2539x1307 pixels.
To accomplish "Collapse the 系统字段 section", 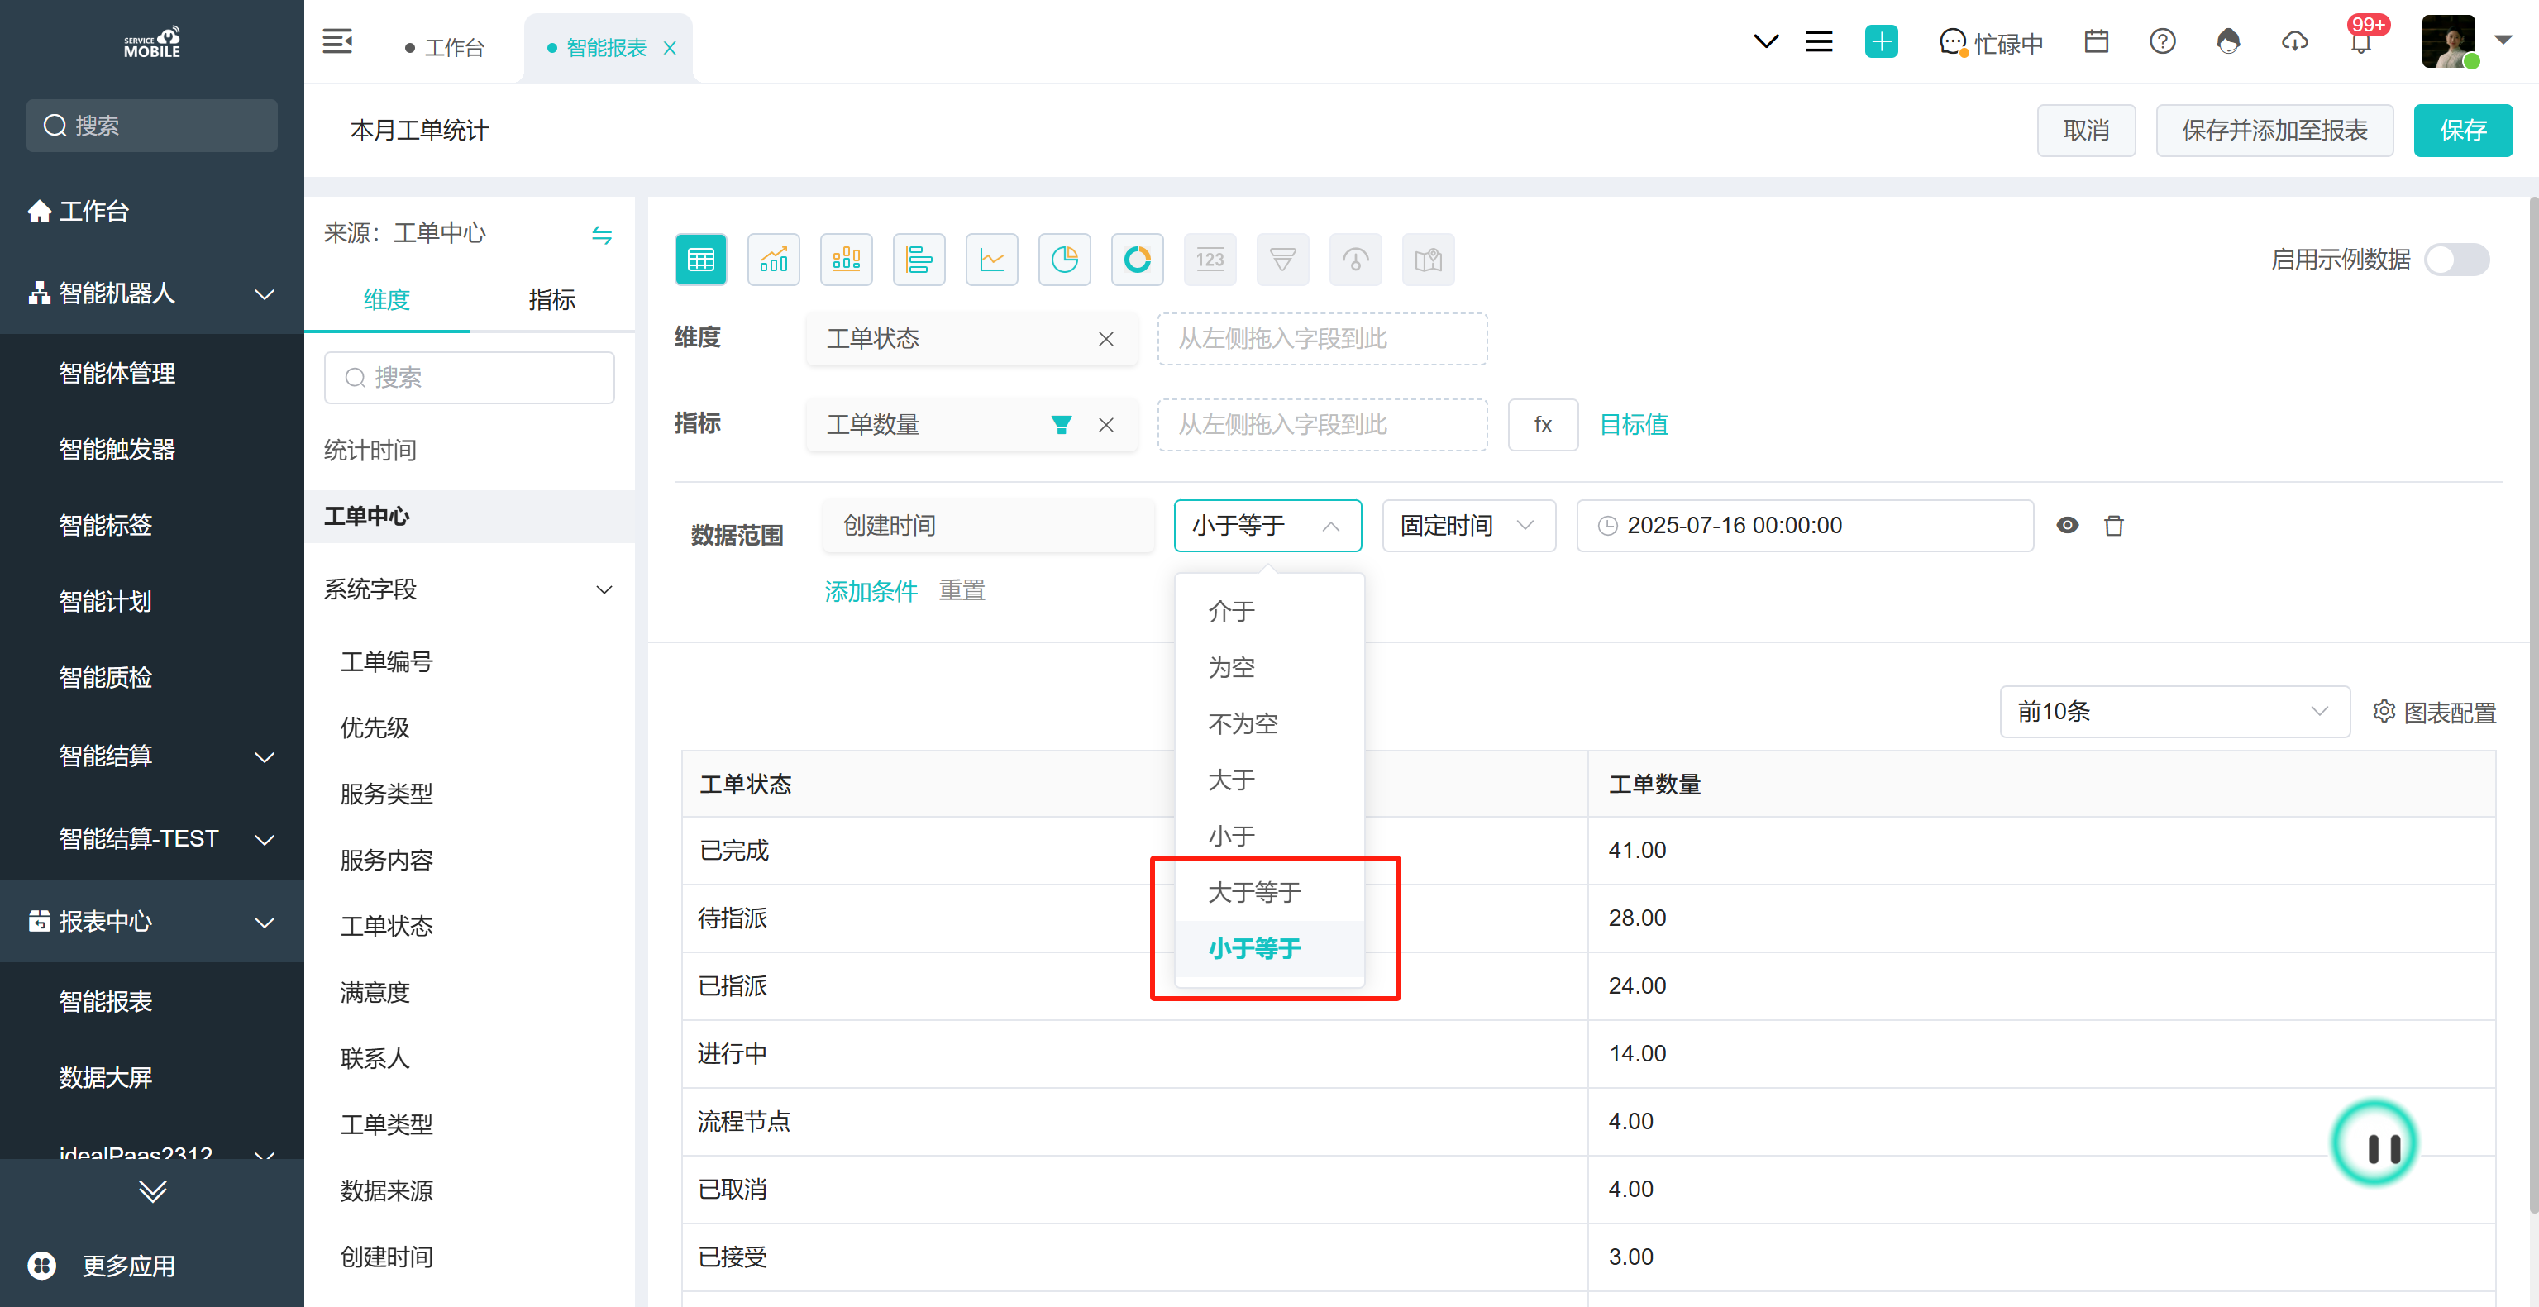I will coord(604,589).
